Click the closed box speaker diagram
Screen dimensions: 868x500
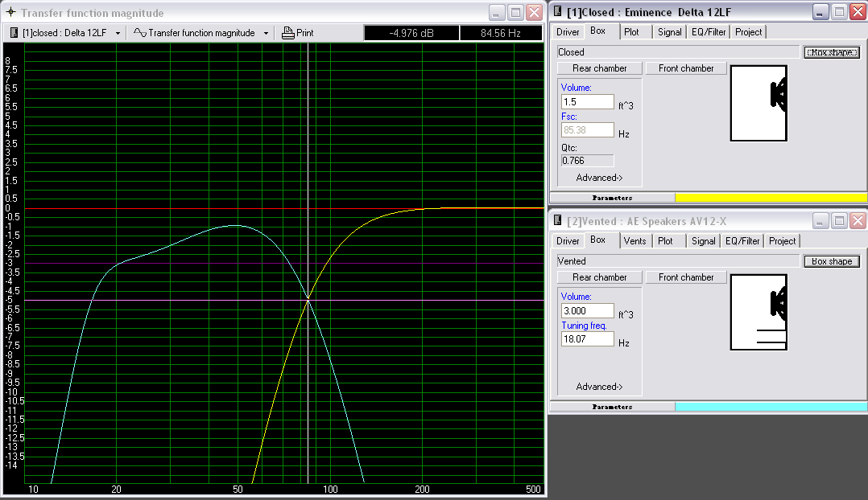tap(758, 103)
